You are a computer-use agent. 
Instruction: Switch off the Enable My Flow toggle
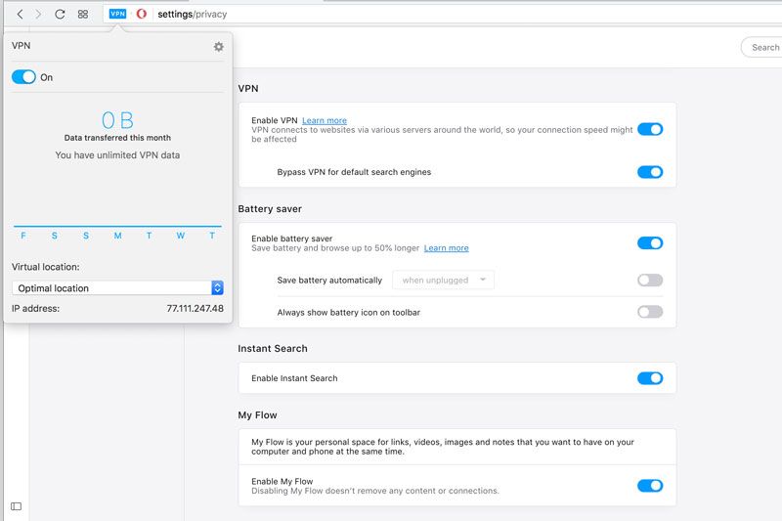point(650,486)
